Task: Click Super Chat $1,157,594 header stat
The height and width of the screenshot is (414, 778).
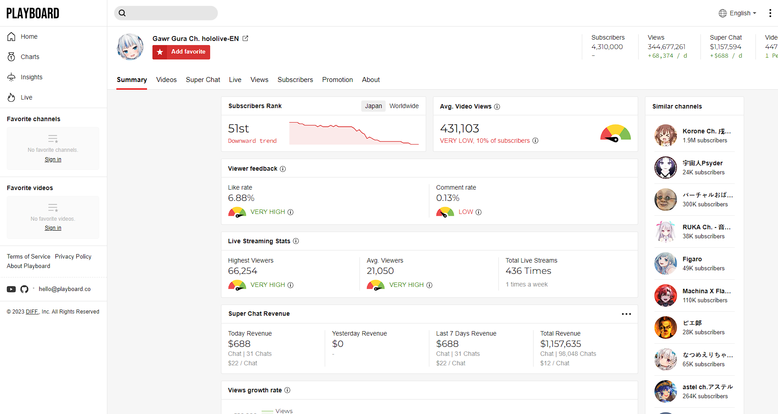Action: pyautogui.click(x=726, y=46)
